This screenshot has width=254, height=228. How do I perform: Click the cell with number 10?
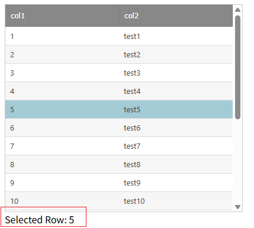pyautogui.click(x=62, y=201)
